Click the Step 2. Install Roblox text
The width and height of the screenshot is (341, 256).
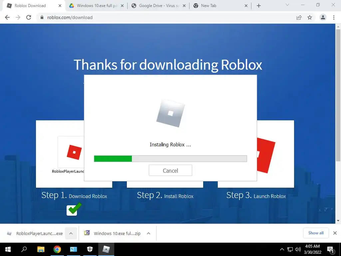click(x=165, y=195)
